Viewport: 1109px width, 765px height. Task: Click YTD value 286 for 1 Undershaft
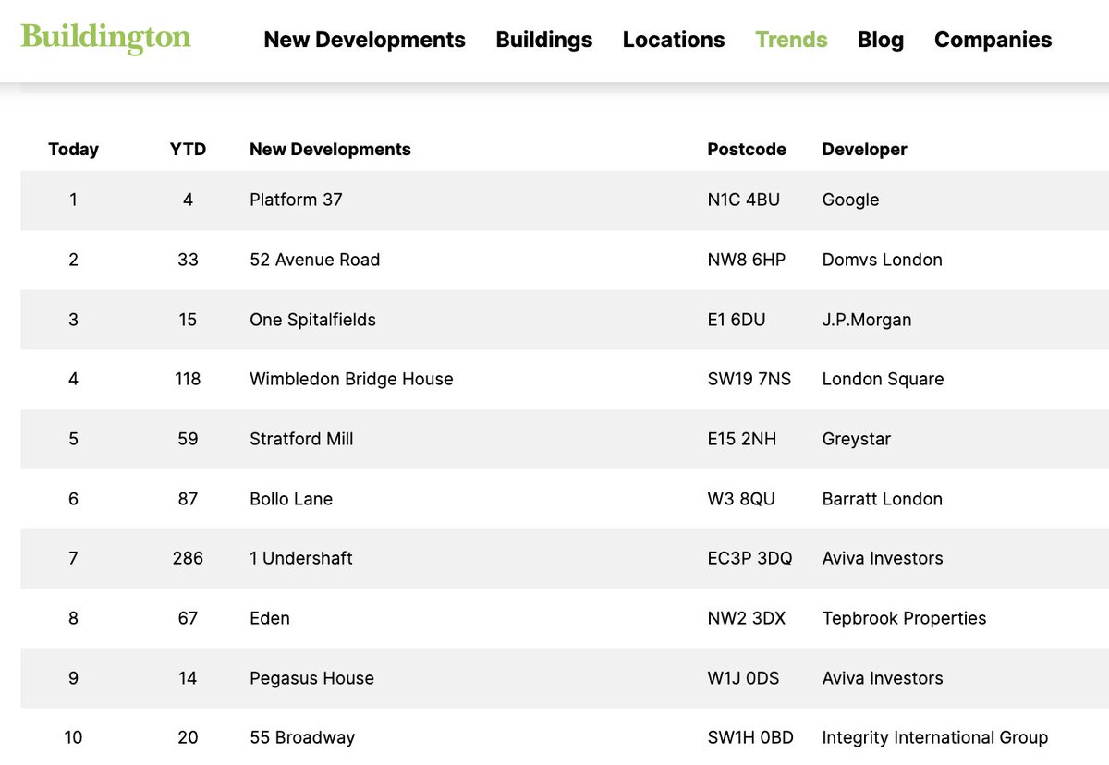pyautogui.click(x=188, y=558)
